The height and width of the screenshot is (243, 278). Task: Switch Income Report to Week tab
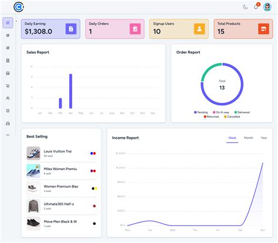232,138
